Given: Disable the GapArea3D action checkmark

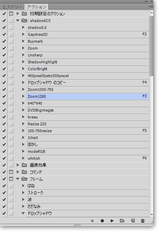Looking at the screenshot, I should coord(4,34).
